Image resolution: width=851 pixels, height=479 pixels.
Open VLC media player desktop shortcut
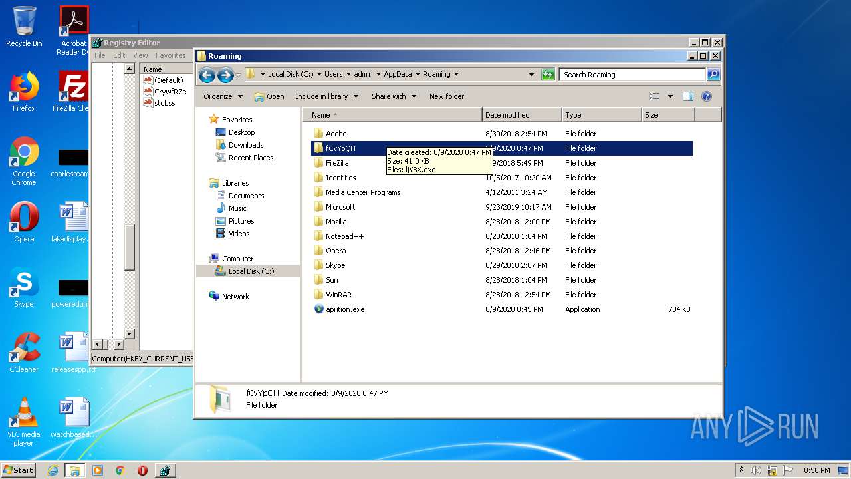click(24, 422)
